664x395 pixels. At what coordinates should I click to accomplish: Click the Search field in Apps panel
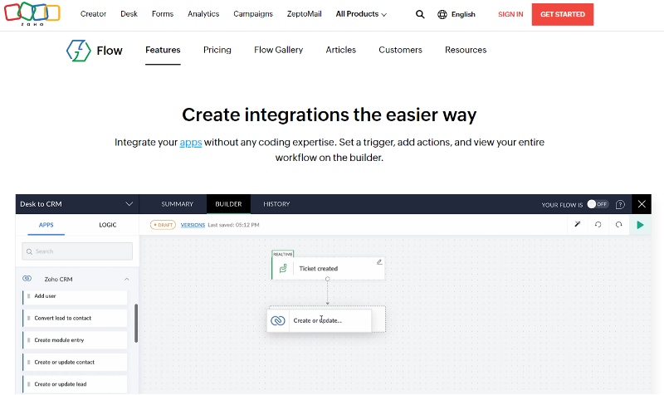coord(77,251)
